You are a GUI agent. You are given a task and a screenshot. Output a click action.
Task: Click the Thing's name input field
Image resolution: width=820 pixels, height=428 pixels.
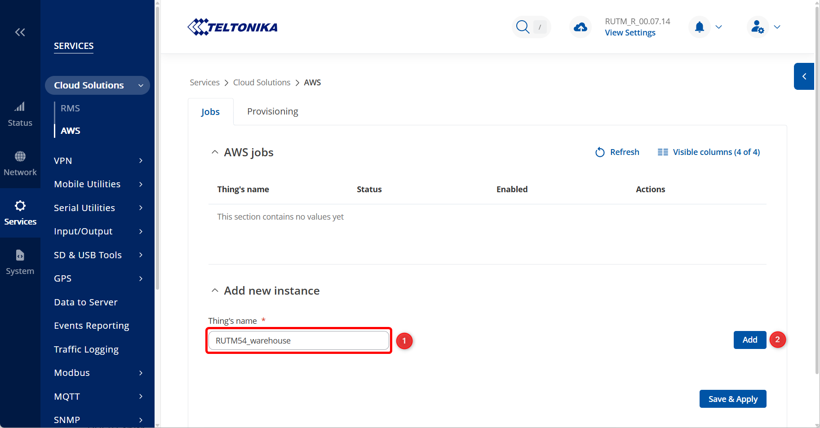[x=298, y=340]
